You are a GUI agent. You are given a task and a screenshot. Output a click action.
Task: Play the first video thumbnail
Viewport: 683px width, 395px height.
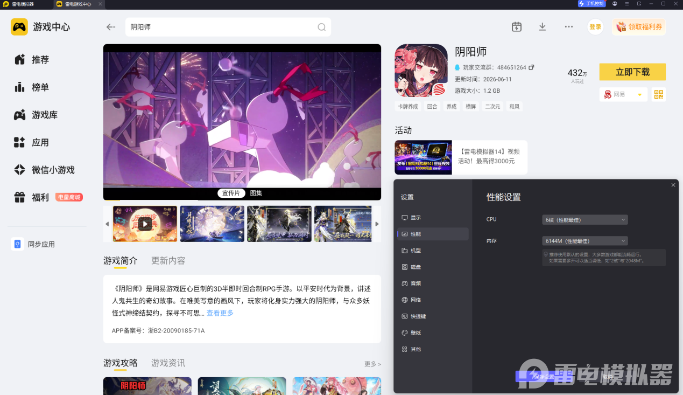145,224
